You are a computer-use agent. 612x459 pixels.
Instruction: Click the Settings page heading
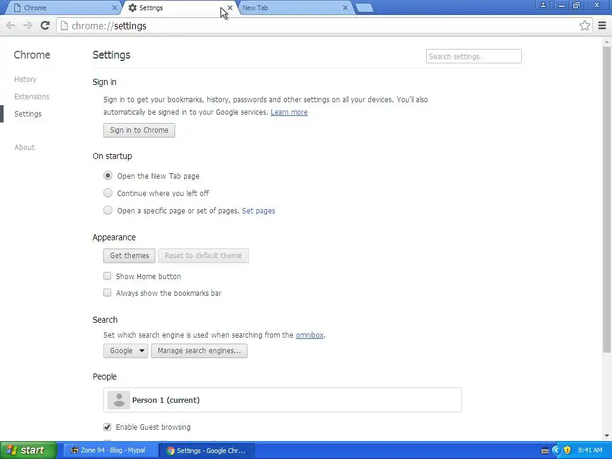pyautogui.click(x=111, y=55)
